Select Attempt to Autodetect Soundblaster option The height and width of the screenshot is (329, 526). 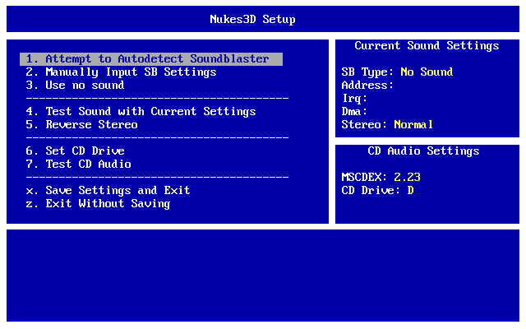(151, 59)
